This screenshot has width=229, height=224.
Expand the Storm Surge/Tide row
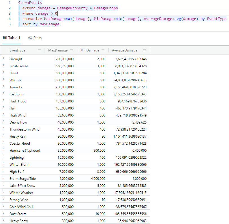tap(3, 178)
